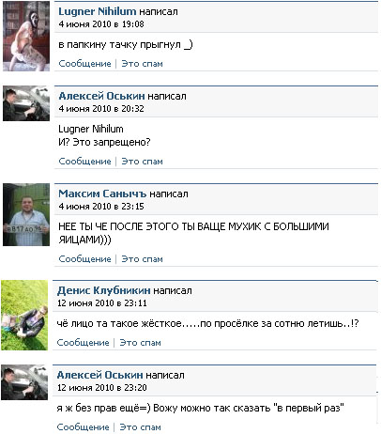Image resolution: width=381 pixels, height=434 pixels.
Task: Click Сообщение under Lugner Nihilum's comment
Action: pos(84,64)
